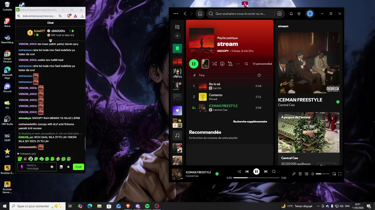The image size is (375, 210).
Task: Toggle repeat mode
Action: (x=274, y=171)
